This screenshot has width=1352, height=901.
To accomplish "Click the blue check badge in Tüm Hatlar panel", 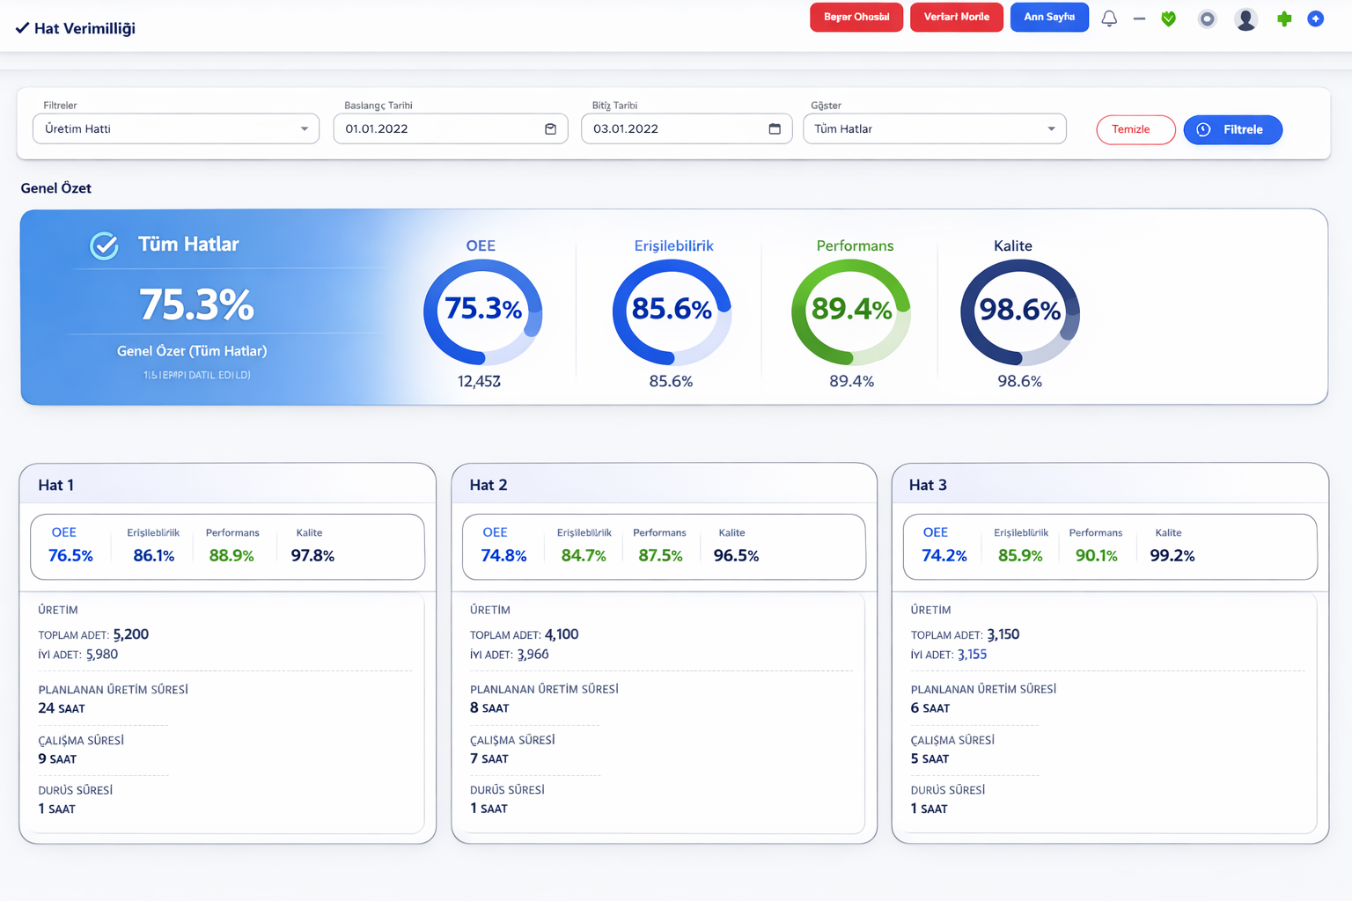I will pyautogui.click(x=103, y=246).
